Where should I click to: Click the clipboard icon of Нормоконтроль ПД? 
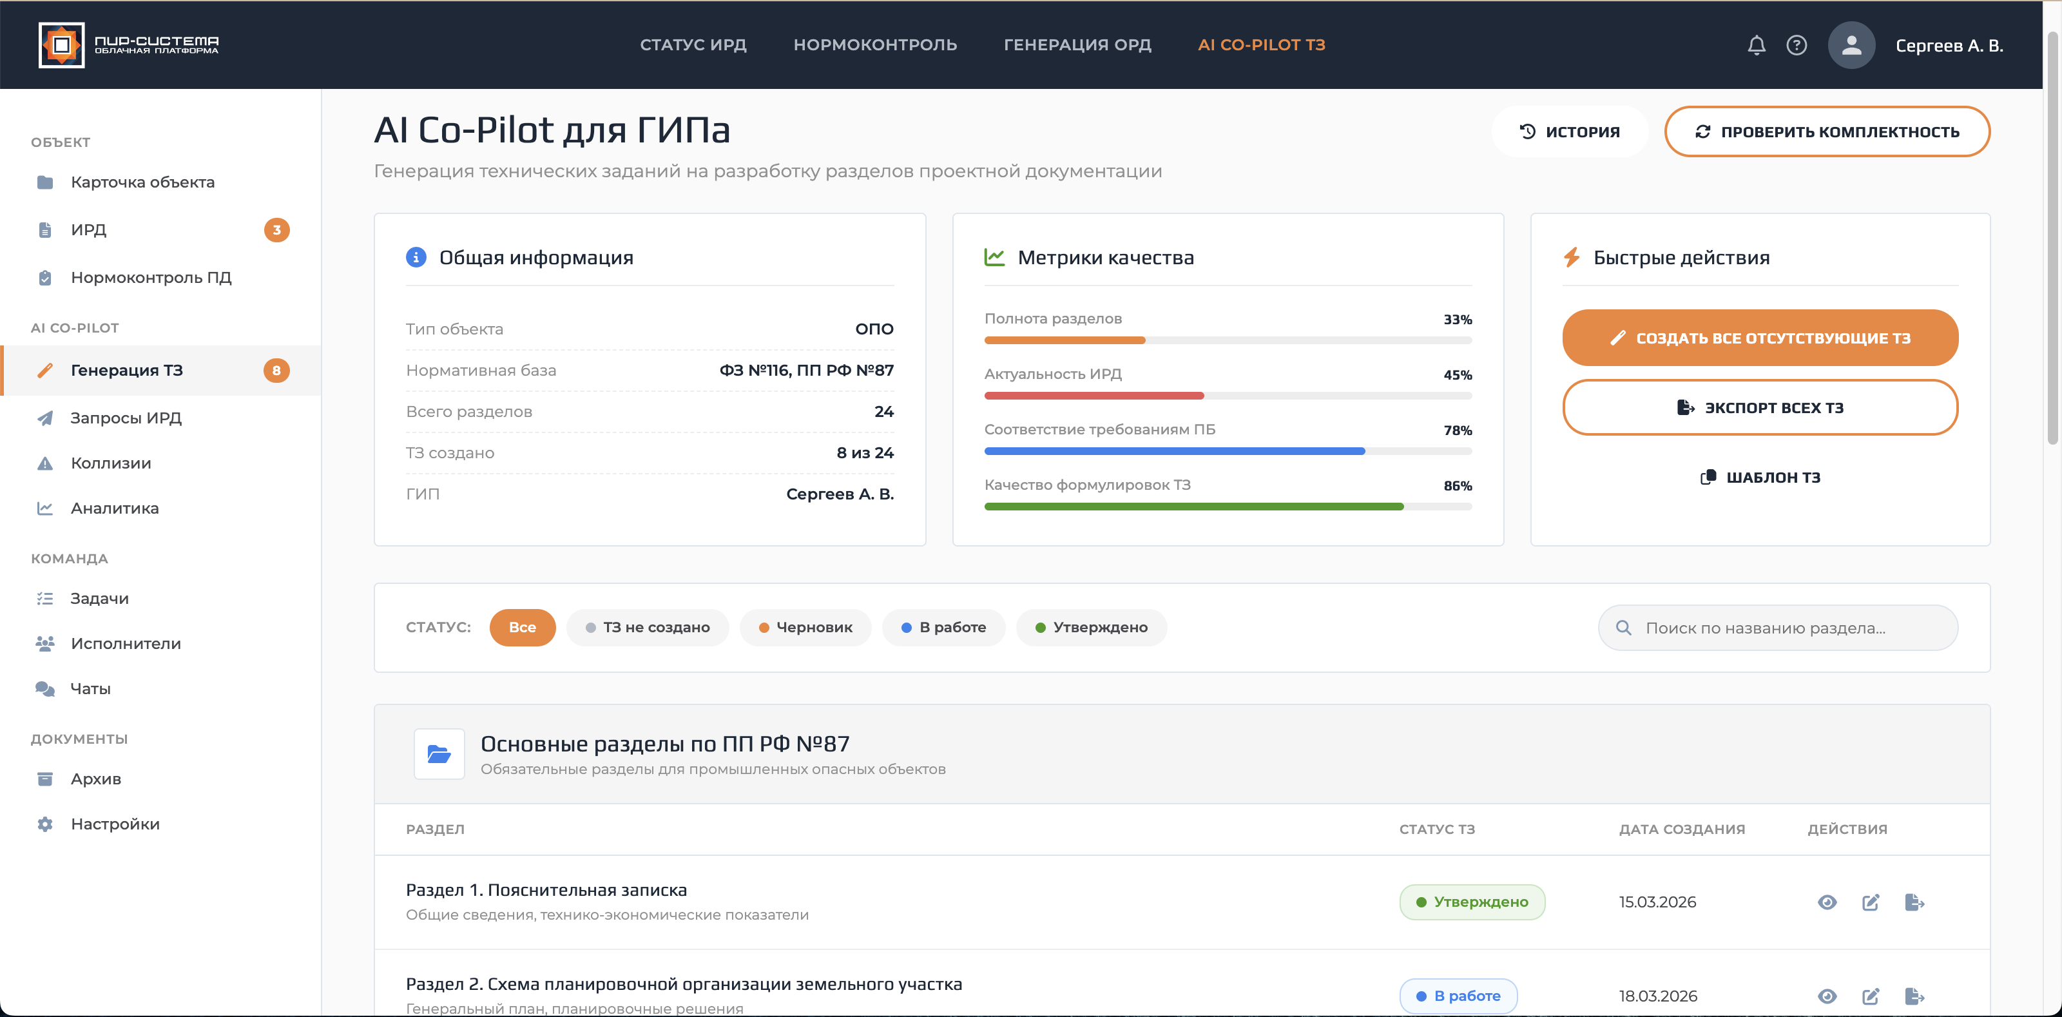point(45,278)
